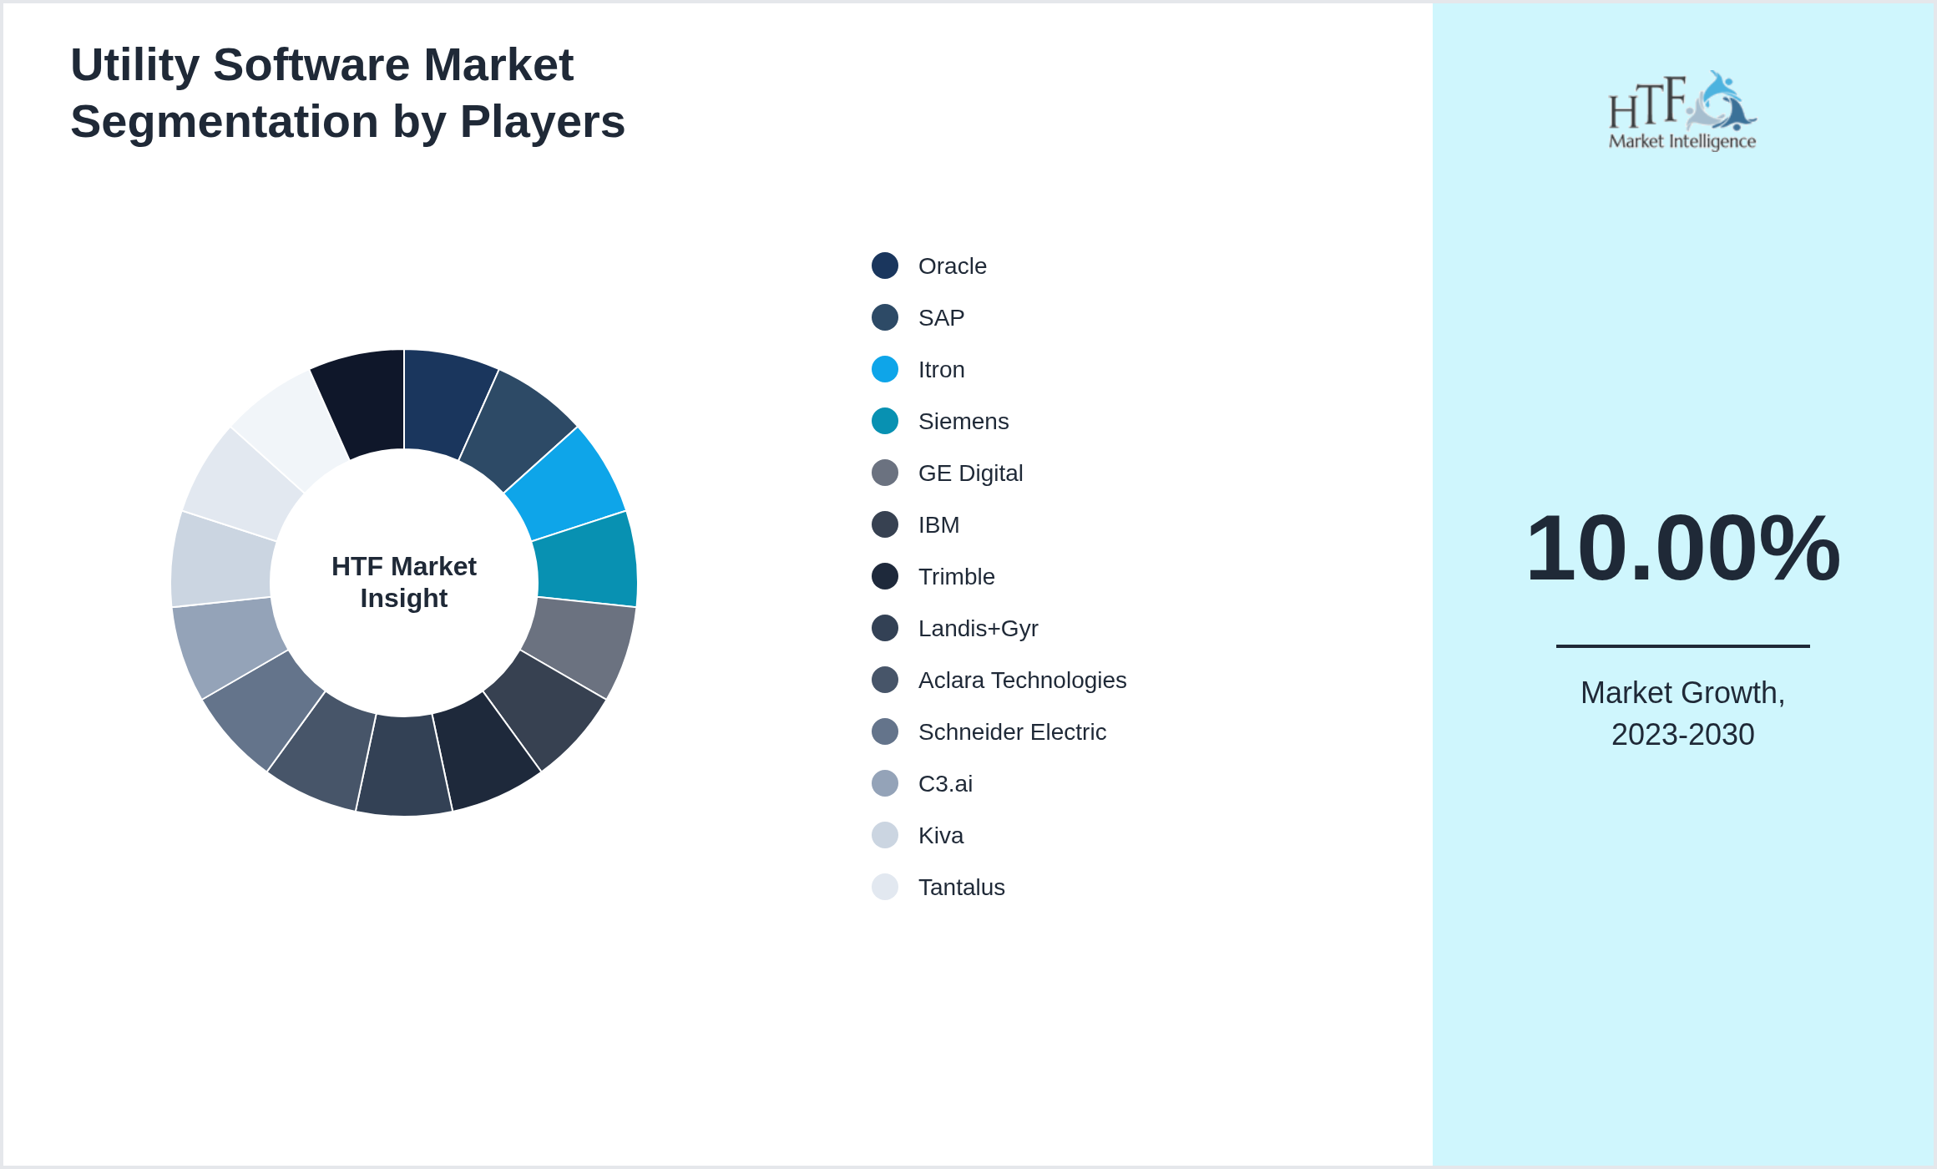Click the SAP legend color dot

(x=885, y=317)
